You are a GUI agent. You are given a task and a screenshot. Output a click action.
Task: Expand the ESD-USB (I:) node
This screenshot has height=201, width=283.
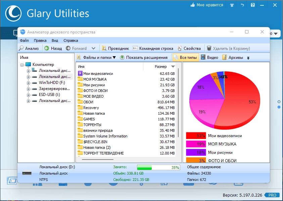pos(28,95)
